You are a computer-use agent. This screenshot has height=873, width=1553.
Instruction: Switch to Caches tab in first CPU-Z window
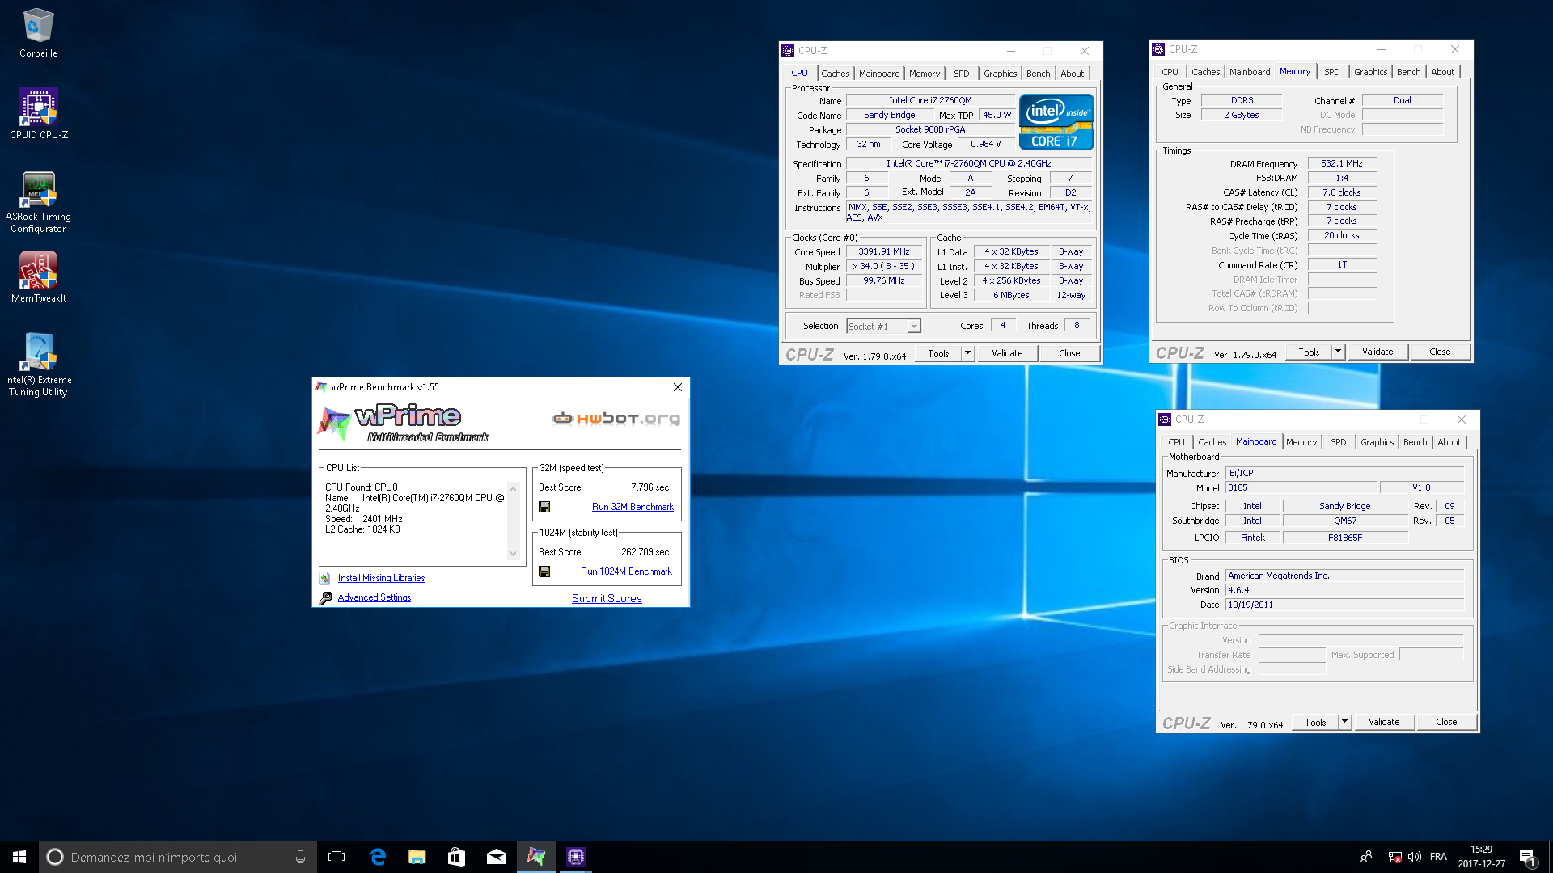coord(836,74)
